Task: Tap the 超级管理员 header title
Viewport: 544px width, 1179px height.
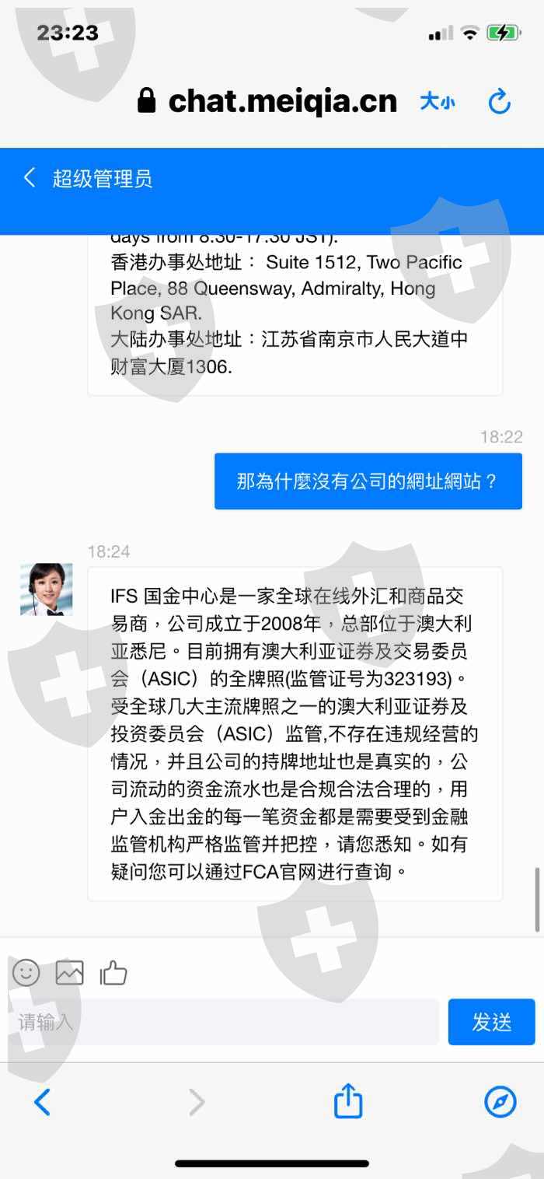Action: coord(103,179)
